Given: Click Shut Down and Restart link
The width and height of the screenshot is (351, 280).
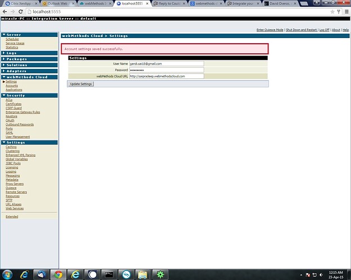Looking at the screenshot, I should 302,30.
